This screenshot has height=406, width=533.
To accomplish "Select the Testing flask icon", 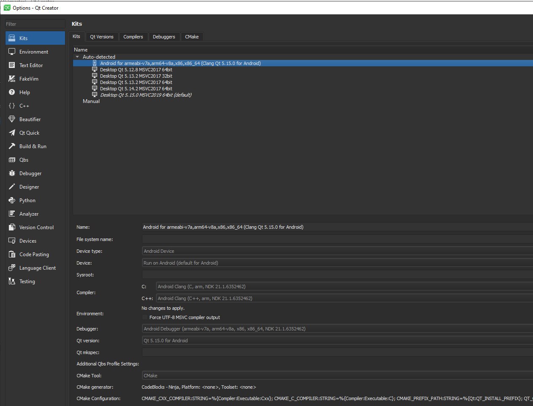I will click(12, 281).
